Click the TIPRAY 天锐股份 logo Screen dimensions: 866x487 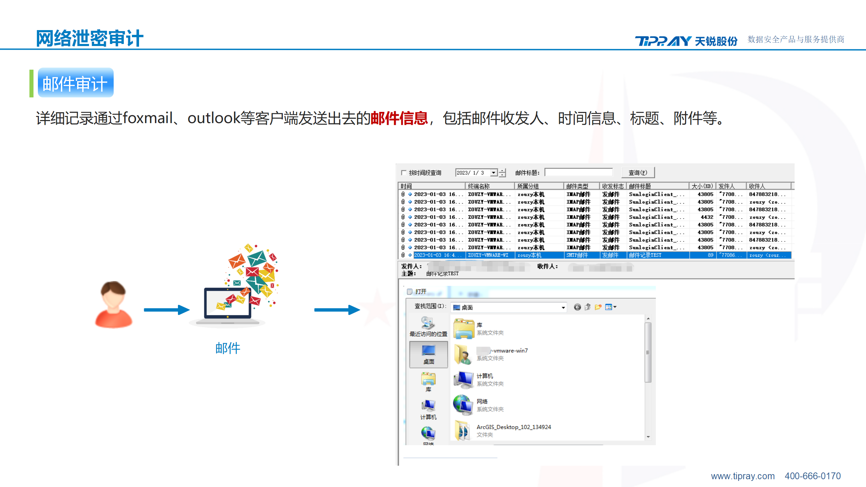pyautogui.click(x=686, y=41)
